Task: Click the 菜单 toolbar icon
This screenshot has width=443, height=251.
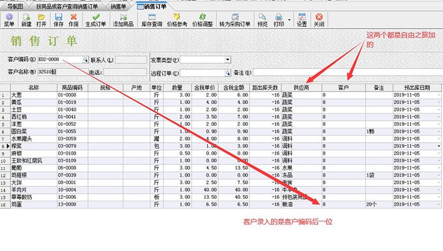Action: coord(9,20)
